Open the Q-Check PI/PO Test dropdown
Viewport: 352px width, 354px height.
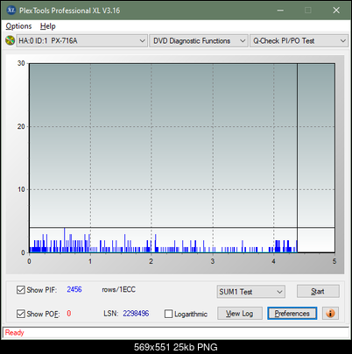(x=299, y=41)
